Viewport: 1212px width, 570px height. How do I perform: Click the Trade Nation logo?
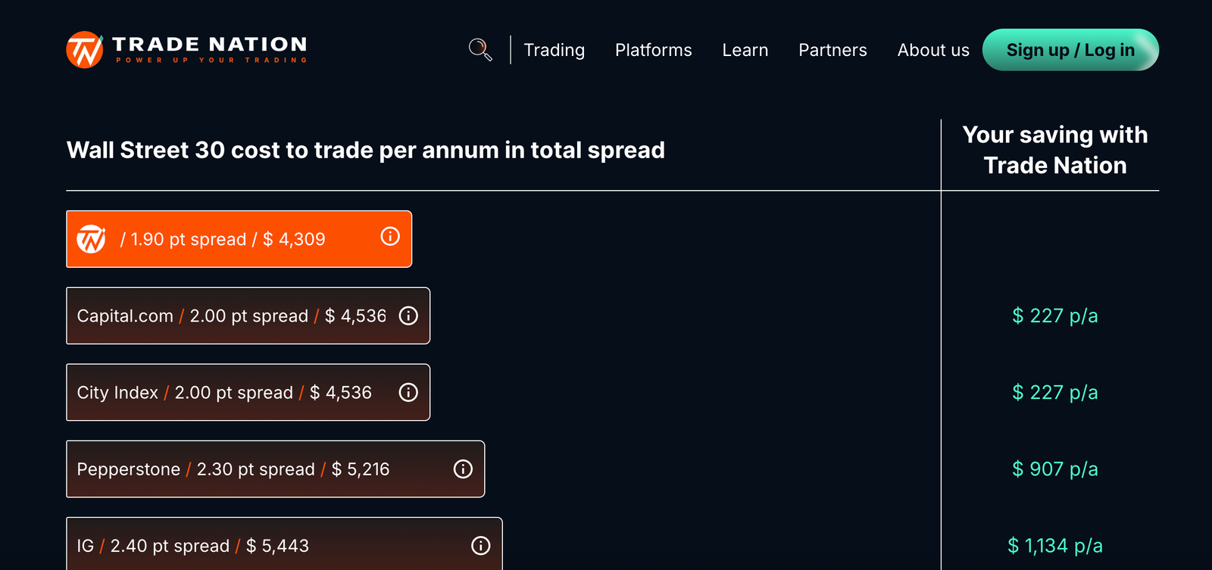pyautogui.click(x=186, y=50)
